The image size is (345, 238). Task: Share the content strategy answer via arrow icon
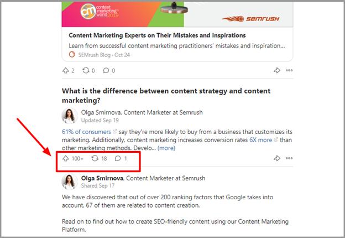click(277, 159)
